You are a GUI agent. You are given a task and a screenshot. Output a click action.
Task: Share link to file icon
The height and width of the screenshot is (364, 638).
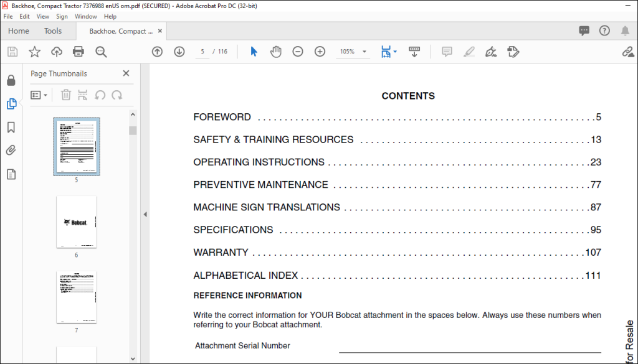point(628,52)
